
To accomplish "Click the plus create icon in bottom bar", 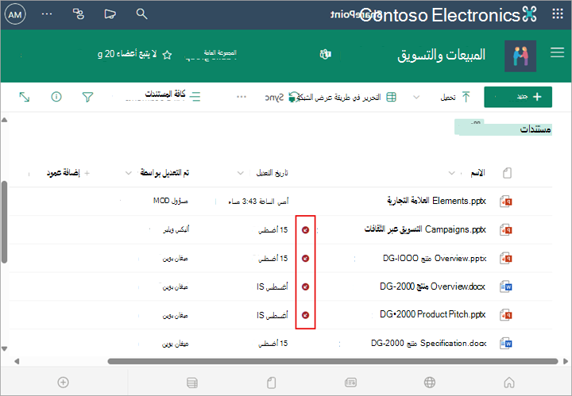I will 63,383.
